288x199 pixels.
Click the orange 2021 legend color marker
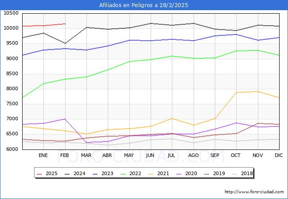(x=151, y=174)
